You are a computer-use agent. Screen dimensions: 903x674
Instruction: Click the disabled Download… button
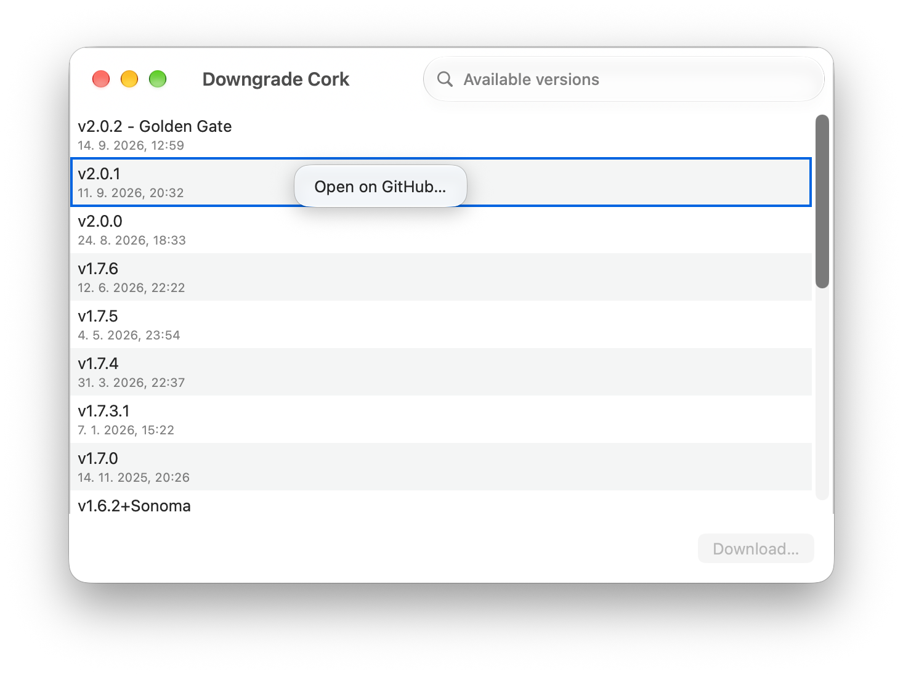[756, 548]
